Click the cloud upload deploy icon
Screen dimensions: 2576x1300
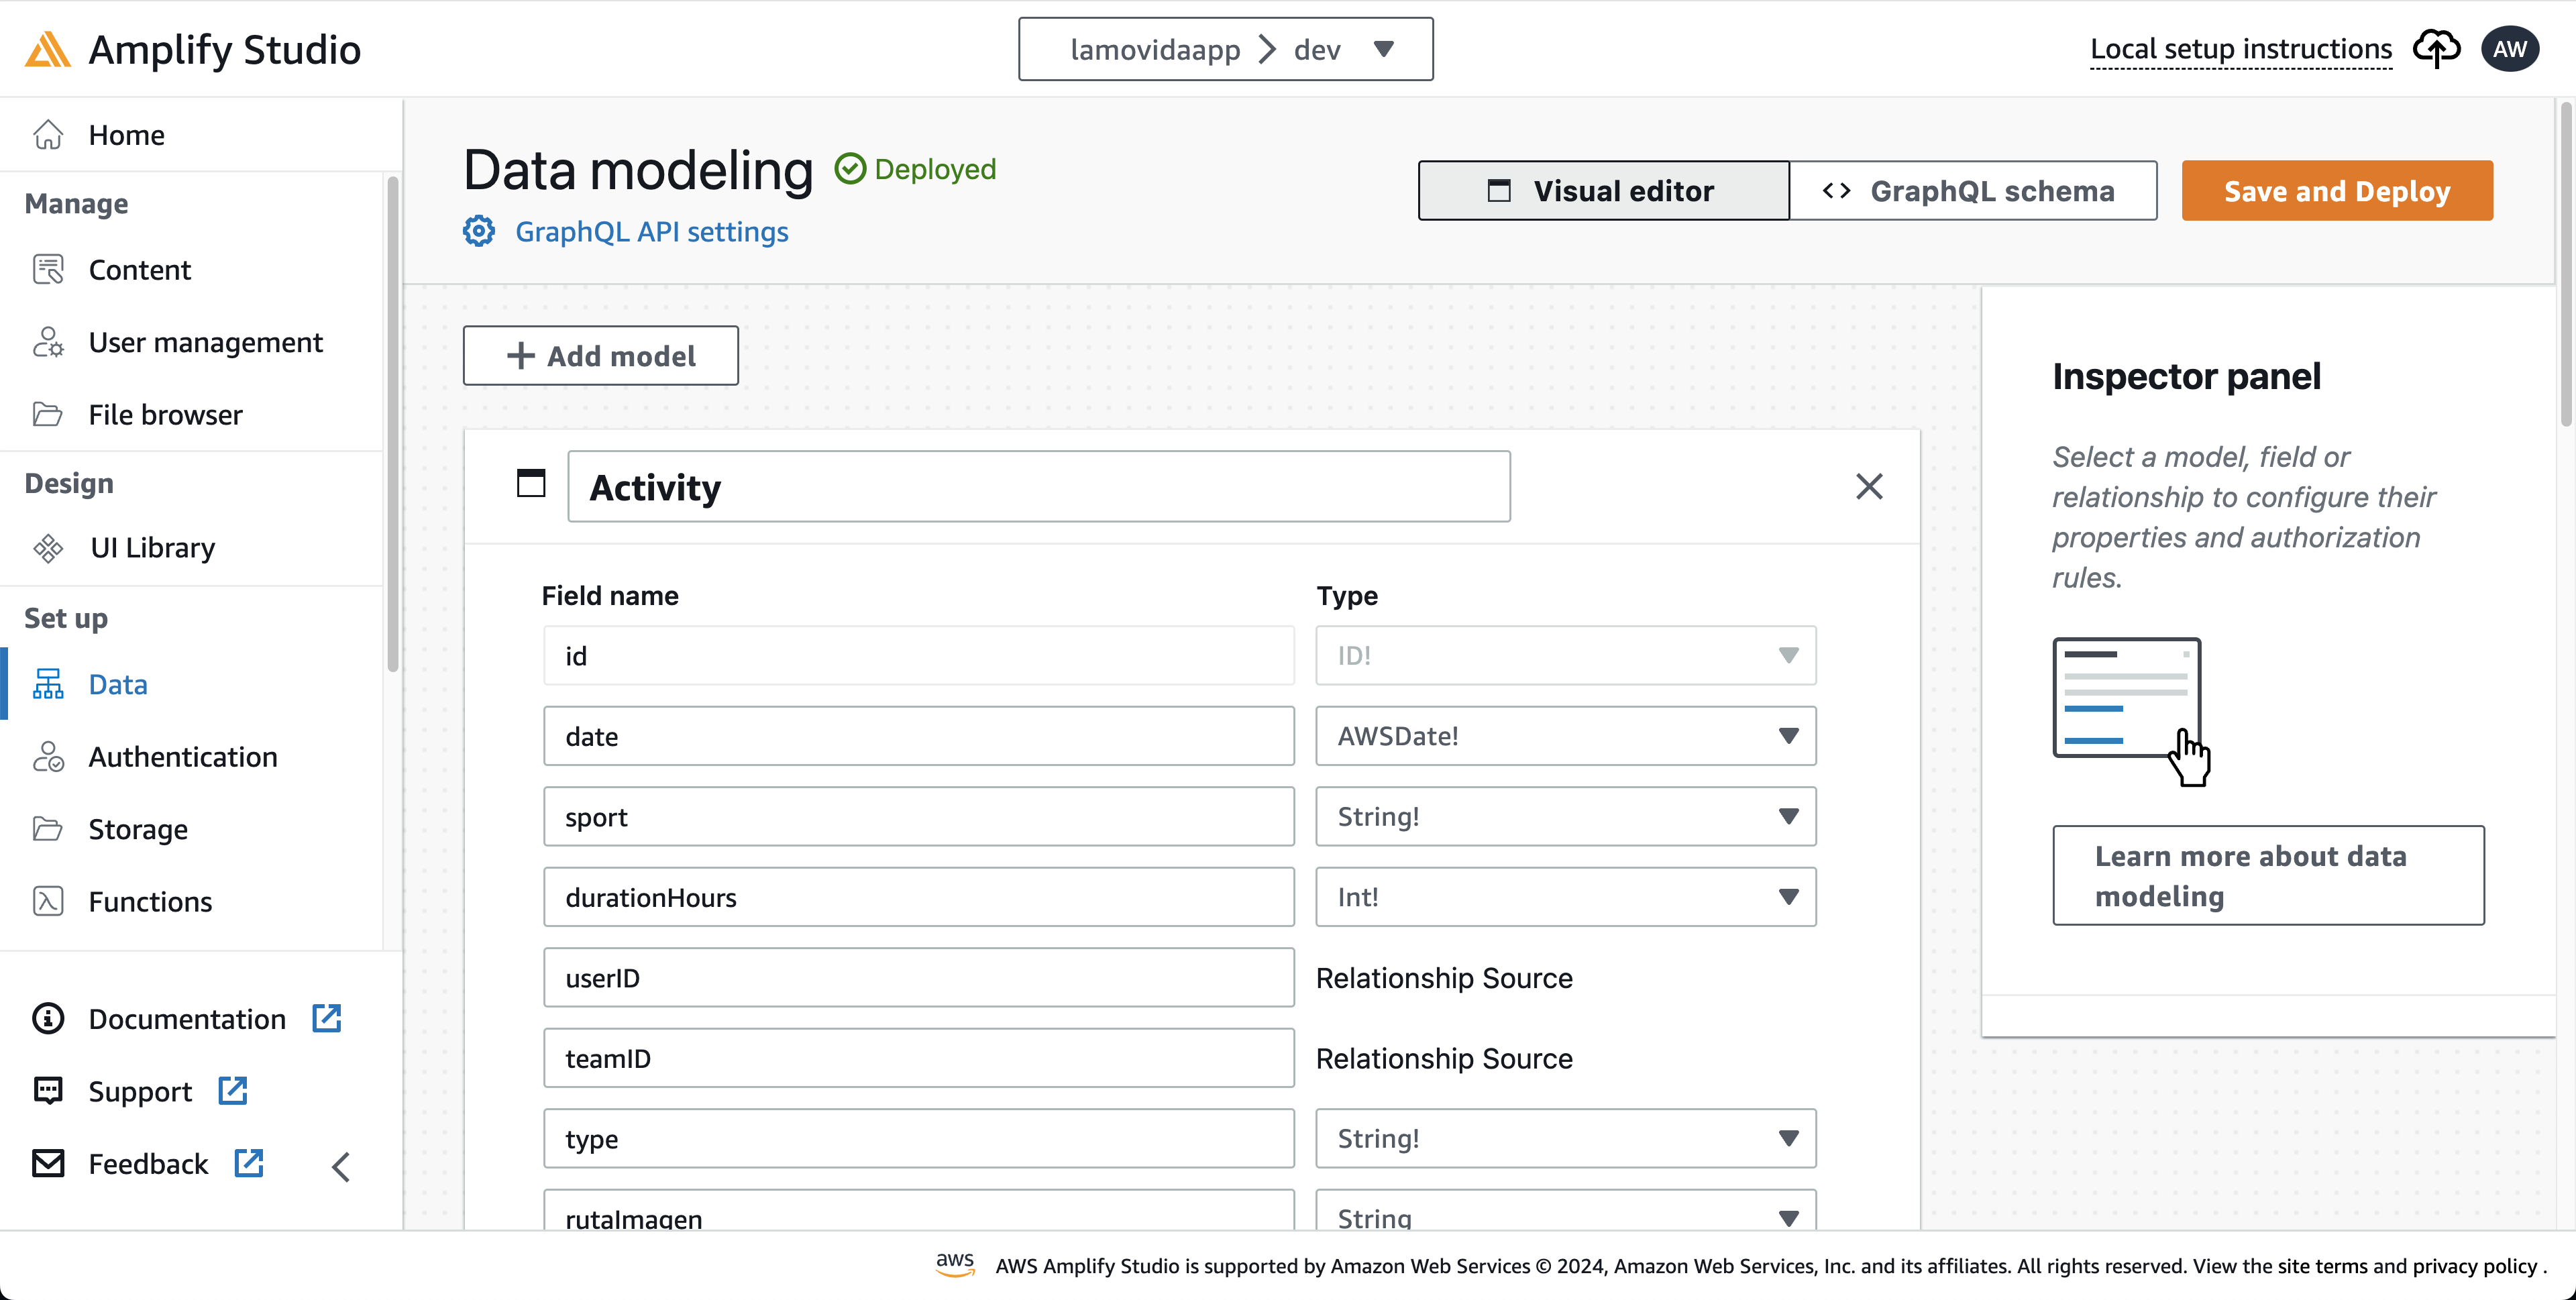[2436, 48]
